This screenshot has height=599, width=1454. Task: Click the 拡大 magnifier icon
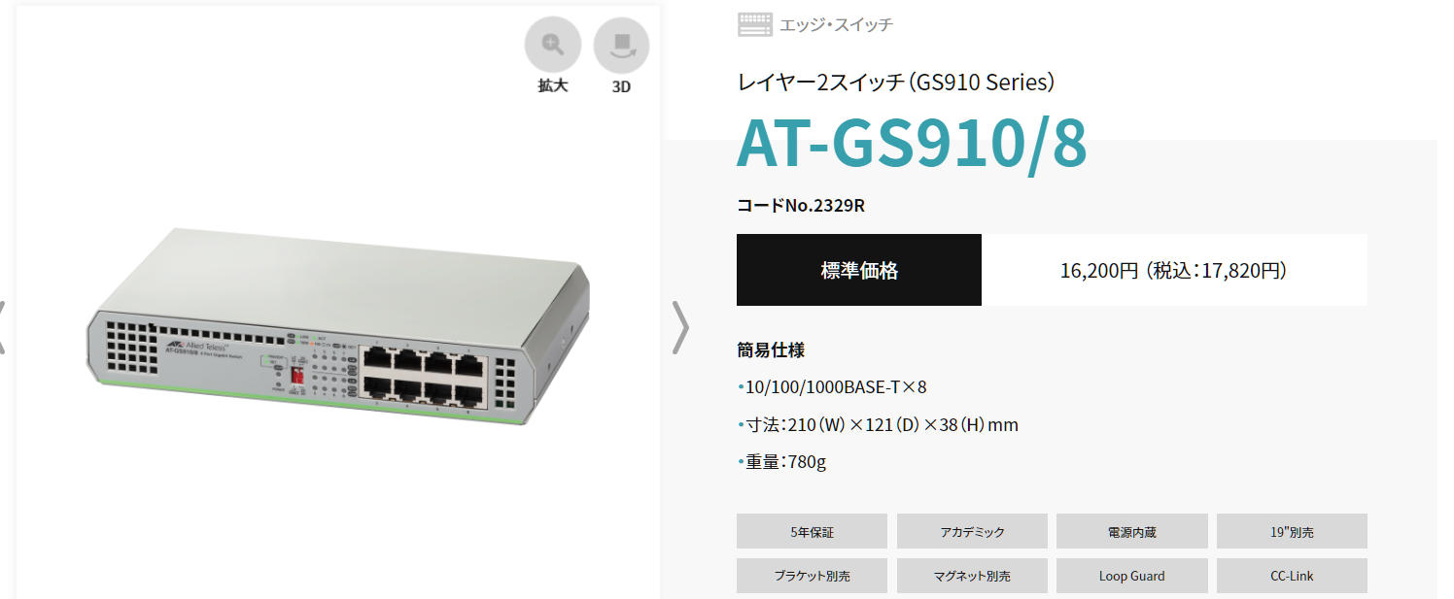click(553, 46)
